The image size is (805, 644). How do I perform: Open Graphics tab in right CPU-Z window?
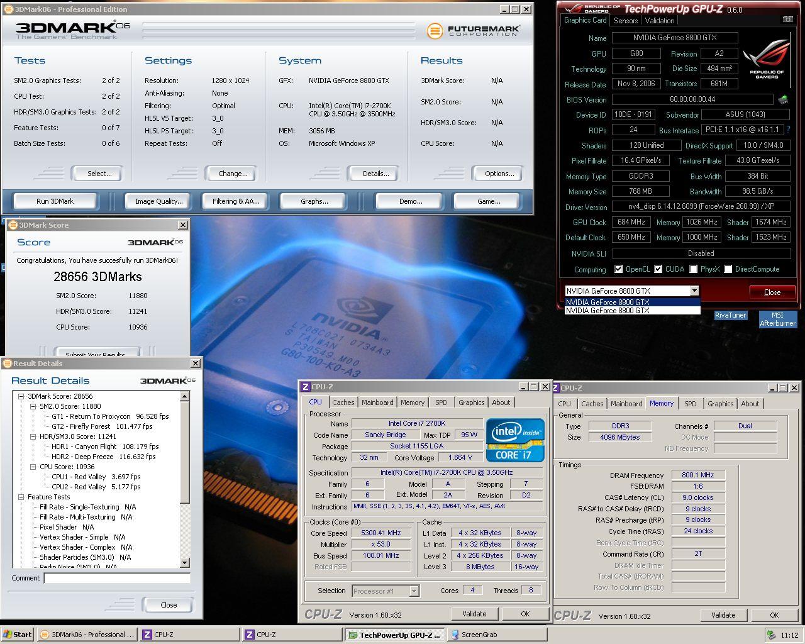point(721,404)
